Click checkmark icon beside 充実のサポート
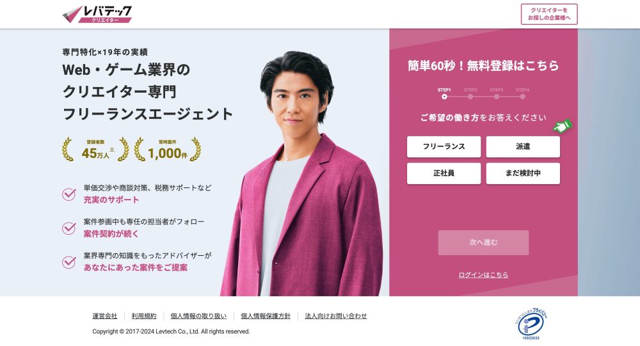The image size is (640, 346). point(69,194)
